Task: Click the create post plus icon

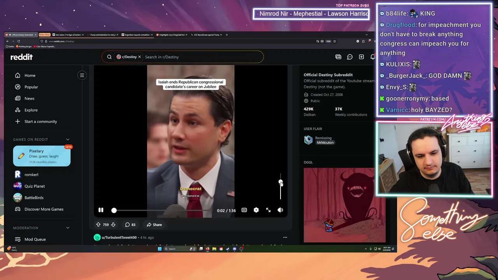Action: click(x=361, y=57)
